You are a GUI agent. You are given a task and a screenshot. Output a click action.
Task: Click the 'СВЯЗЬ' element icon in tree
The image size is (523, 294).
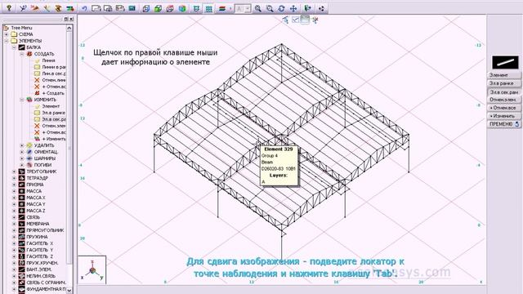22,217
